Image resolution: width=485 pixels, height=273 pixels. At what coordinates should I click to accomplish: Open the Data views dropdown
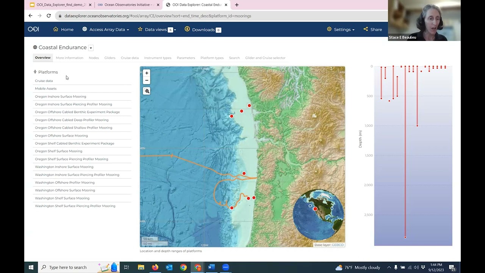[157, 30]
